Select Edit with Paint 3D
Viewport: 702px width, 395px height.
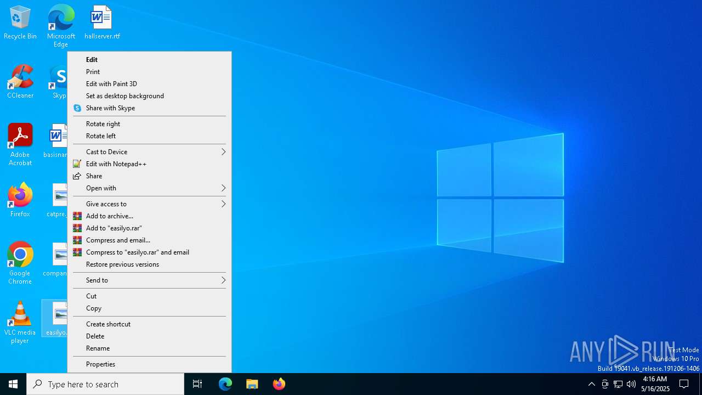click(x=149, y=84)
